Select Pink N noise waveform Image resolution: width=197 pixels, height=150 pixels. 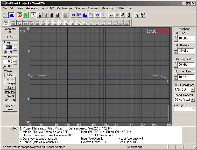pyautogui.click(x=10, y=96)
